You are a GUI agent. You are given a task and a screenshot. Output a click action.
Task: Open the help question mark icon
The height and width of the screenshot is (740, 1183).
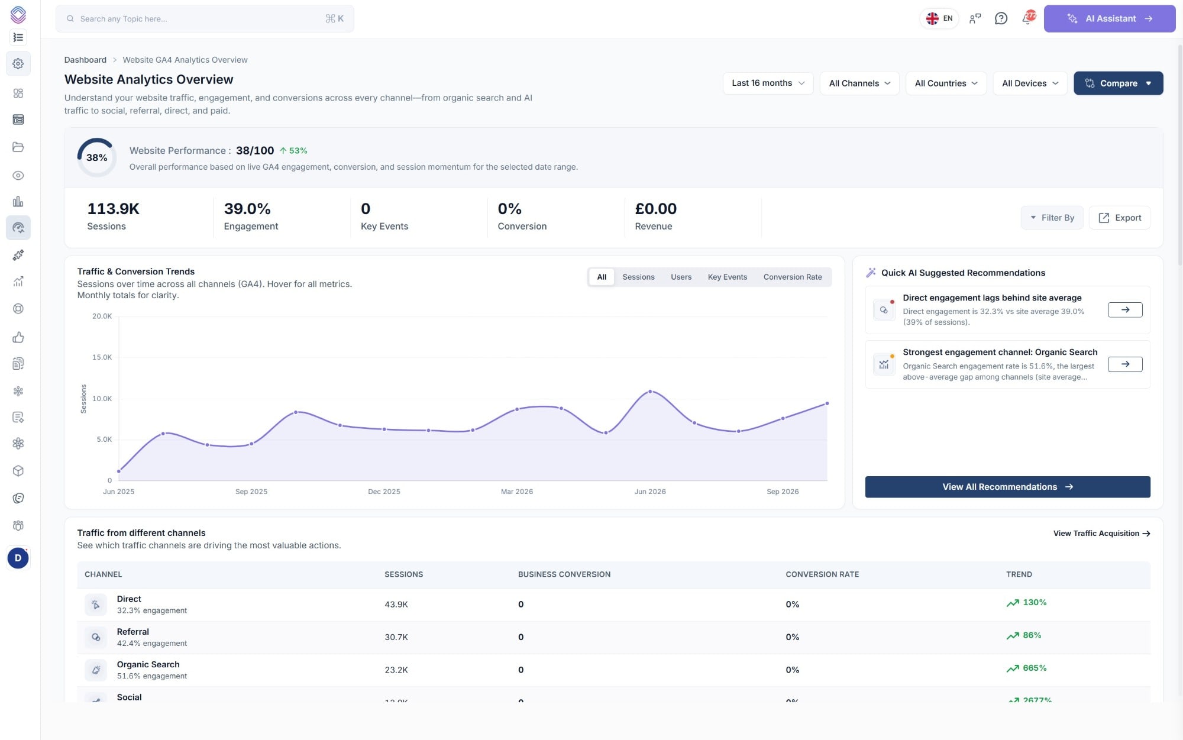1001,18
